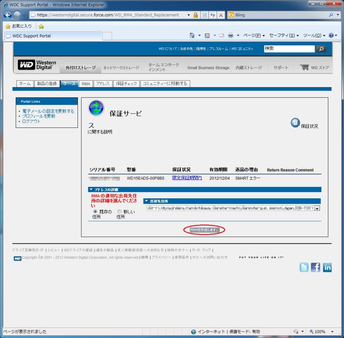Click the browser Back arrow button
Image resolution: width=344 pixels, height=338 pixels.
tap(8, 15)
